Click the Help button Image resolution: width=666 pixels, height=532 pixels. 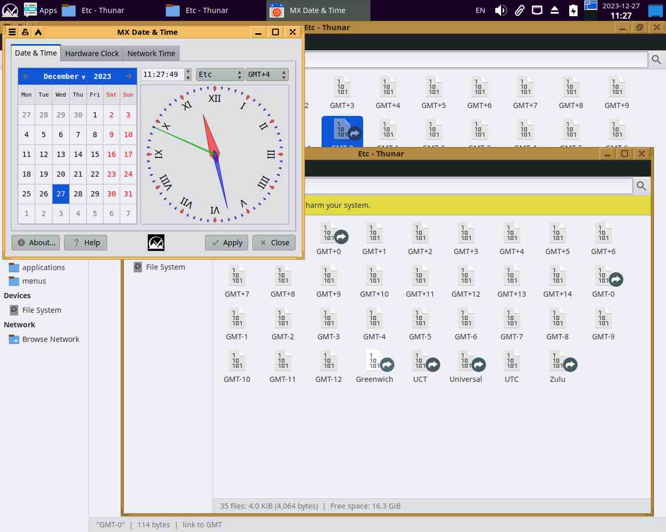(x=86, y=243)
